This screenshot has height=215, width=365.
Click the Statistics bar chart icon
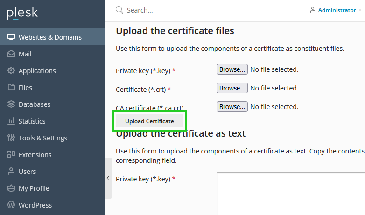11,121
